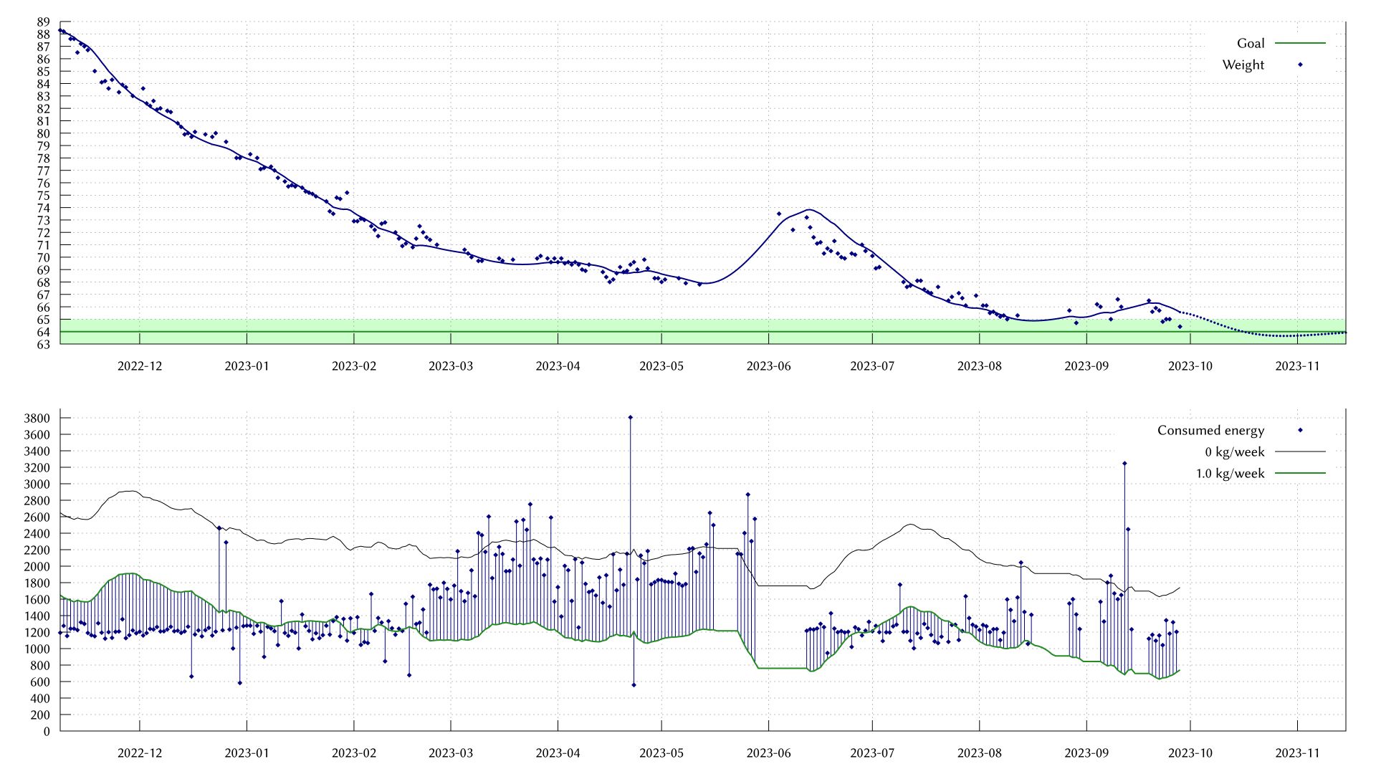Click the 1.0 kg/week legend text
Viewport: 1376px width, 774px height.
(x=1231, y=473)
